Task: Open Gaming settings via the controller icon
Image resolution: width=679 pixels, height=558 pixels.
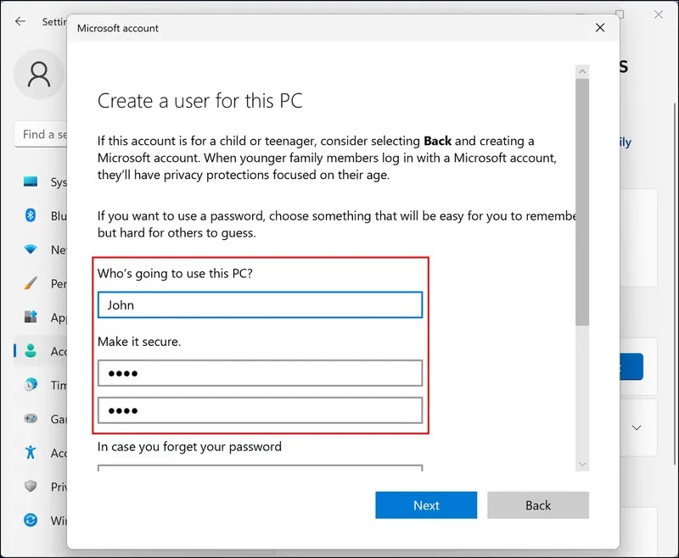Action: click(31, 418)
